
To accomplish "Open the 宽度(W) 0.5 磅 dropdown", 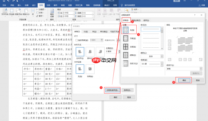I will pyautogui.click(x=152, y=64).
